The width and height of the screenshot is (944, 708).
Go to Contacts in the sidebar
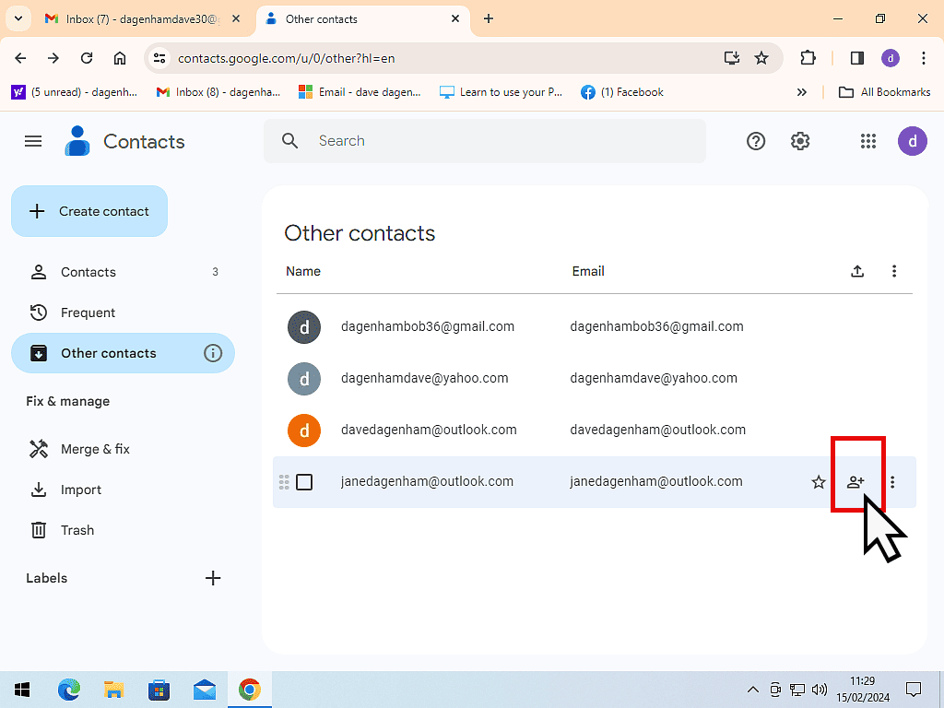pos(88,272)
